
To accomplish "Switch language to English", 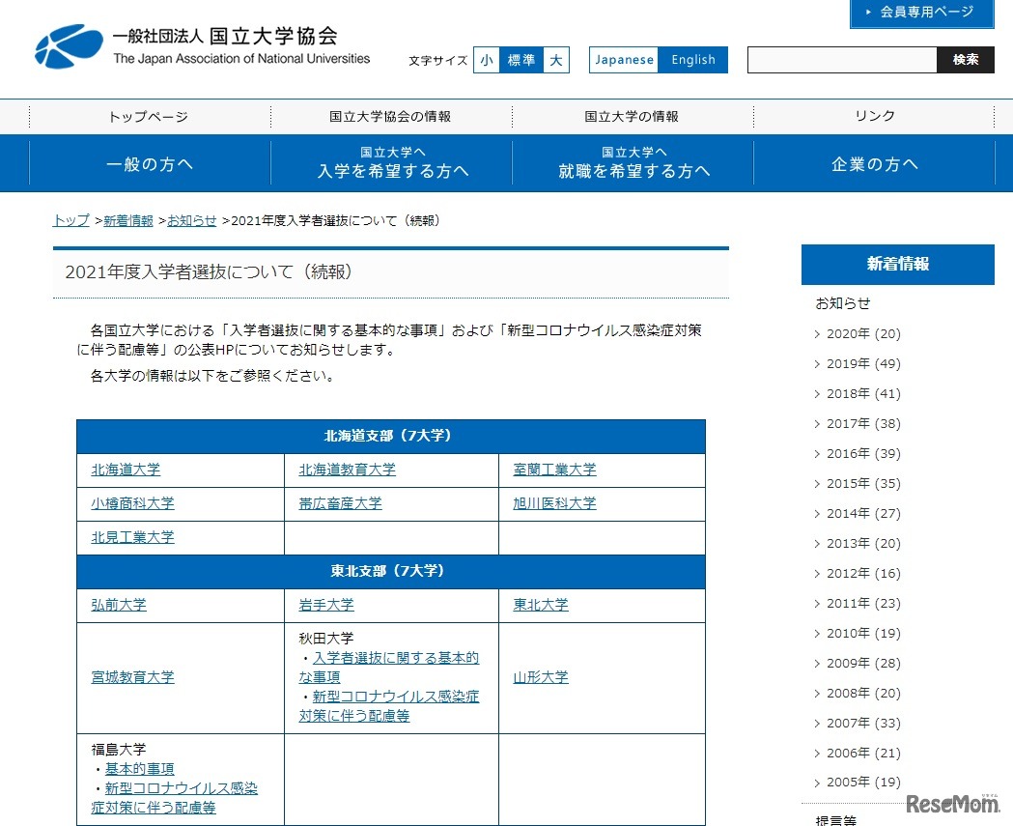I will point(693,59).
